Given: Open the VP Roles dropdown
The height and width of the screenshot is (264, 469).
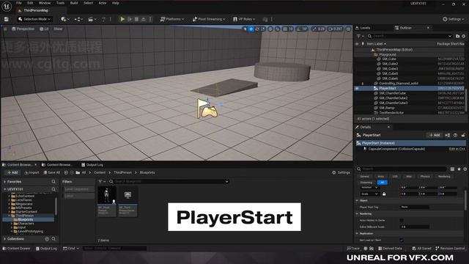Looking at the screenshot, I should pos(244,19).
